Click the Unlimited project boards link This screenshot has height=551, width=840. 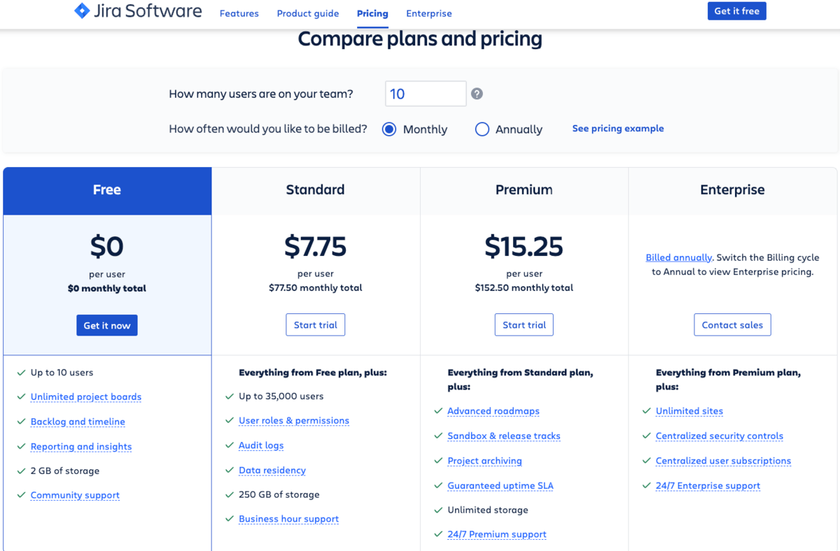point(85,396)
